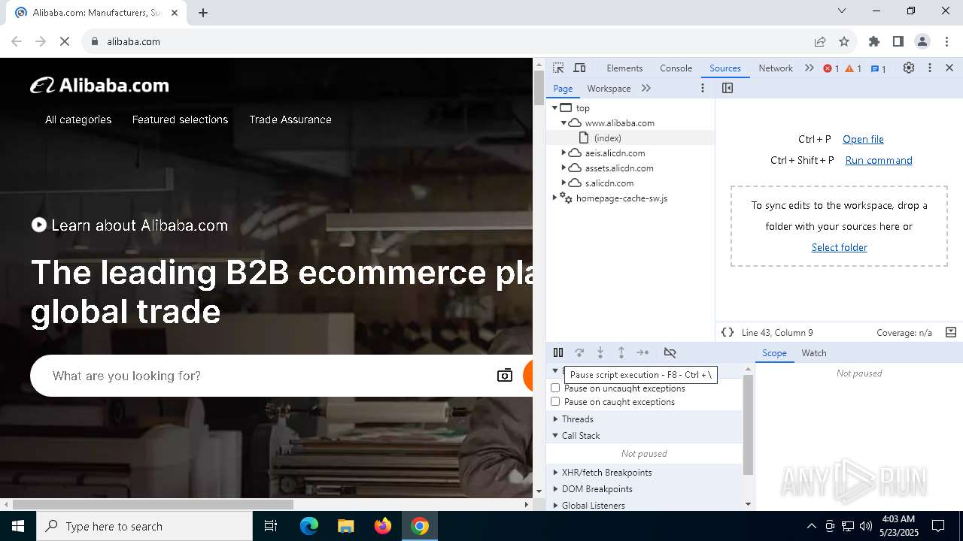Click the Alibaba.com logo
The image size is (963, 541).
99,86
